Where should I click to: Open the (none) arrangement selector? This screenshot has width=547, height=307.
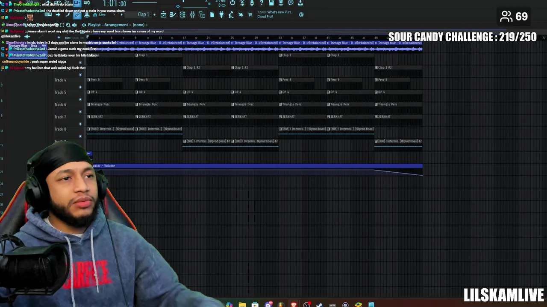[x=138, y=25]
